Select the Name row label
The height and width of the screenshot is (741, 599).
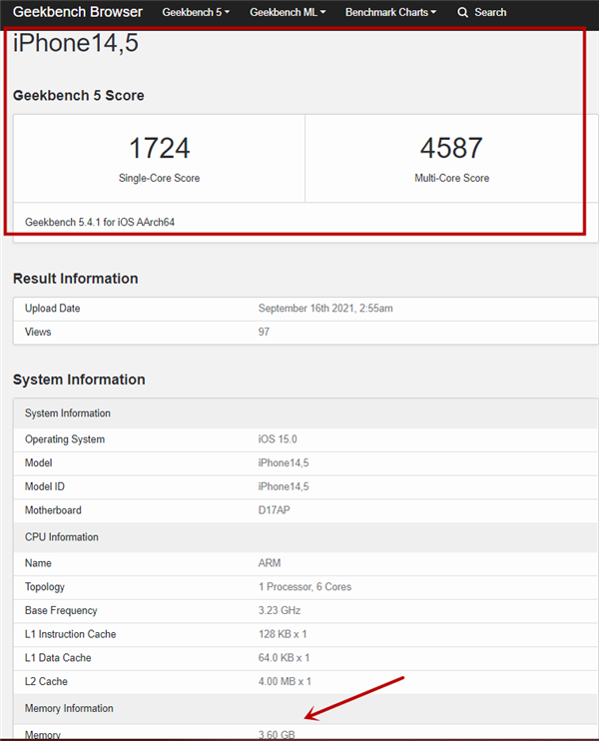(x=38, y=563)
